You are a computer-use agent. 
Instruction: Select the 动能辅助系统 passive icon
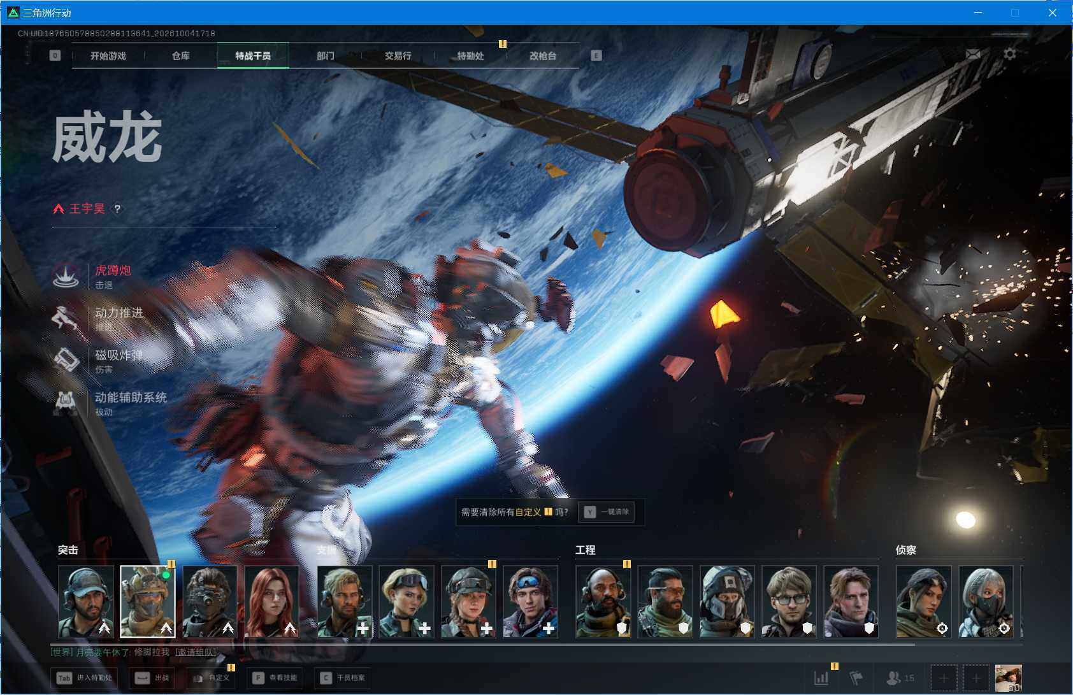66,403
